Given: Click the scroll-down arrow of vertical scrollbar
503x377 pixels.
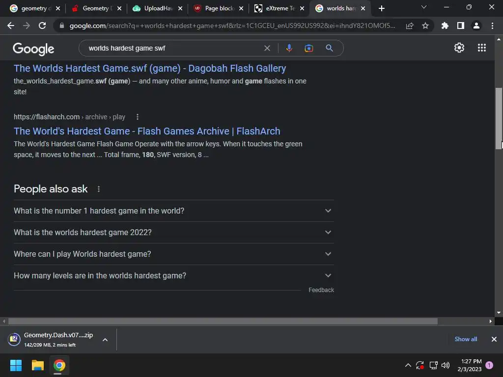Looking at the screenshot, I should click(x=499, y=313).
